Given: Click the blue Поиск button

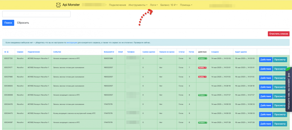Looking at the screenshot, I should coord(8,23).
